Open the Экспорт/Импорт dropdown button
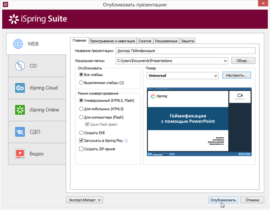Viewport: 270px width, 210px height. coord(84,200)
